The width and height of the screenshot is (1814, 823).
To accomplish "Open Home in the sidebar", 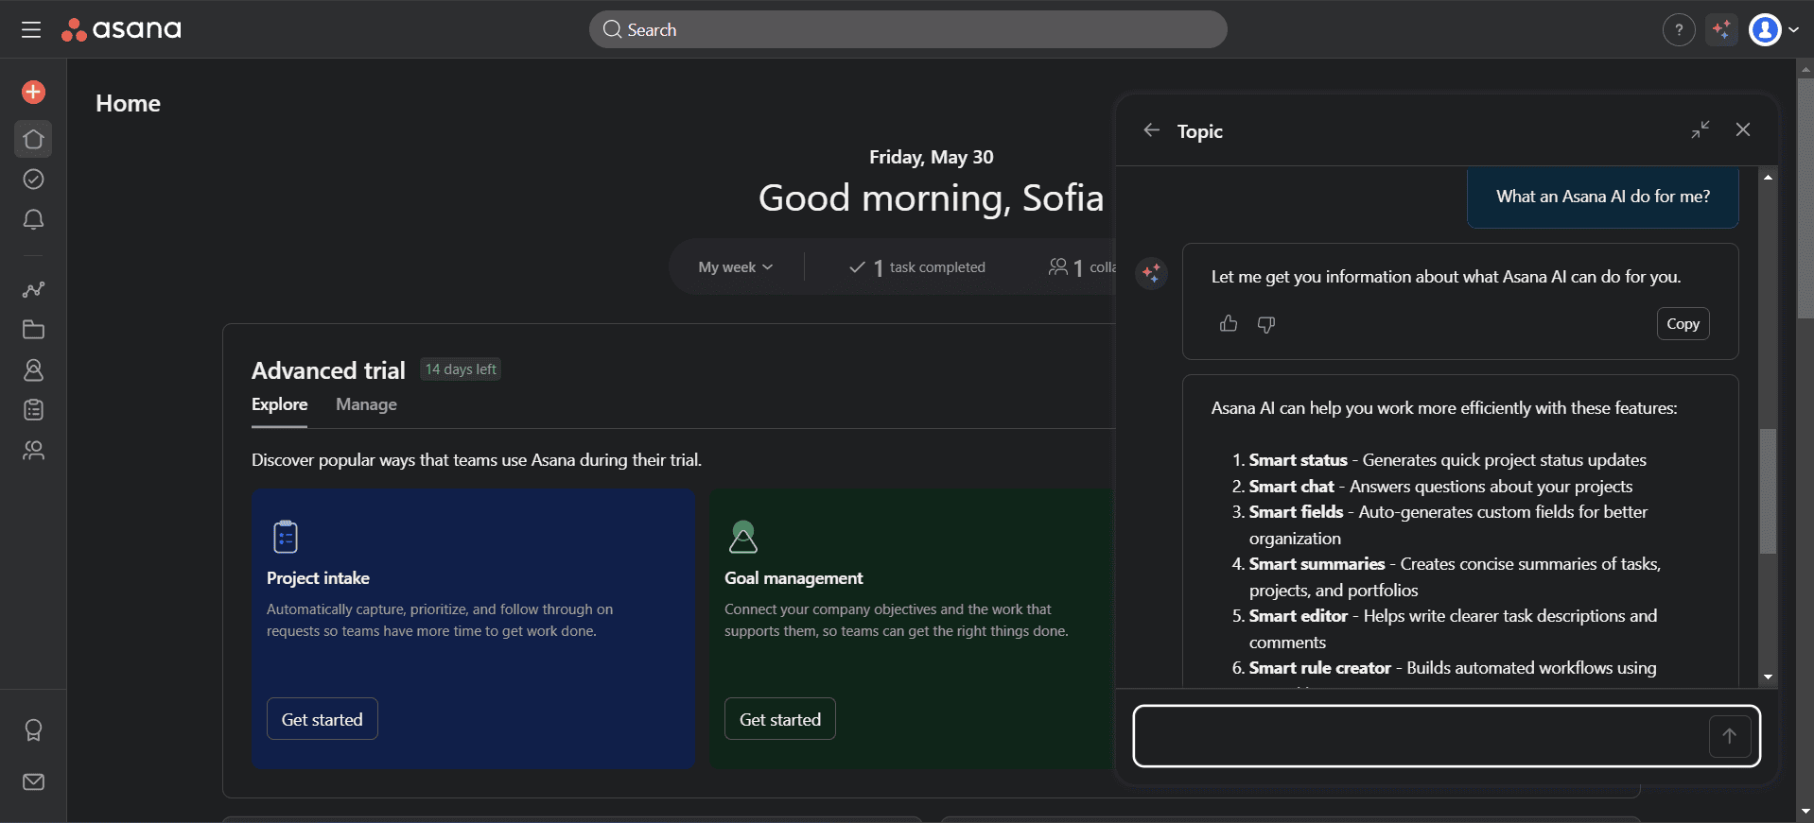I will (x=33, y=139).
